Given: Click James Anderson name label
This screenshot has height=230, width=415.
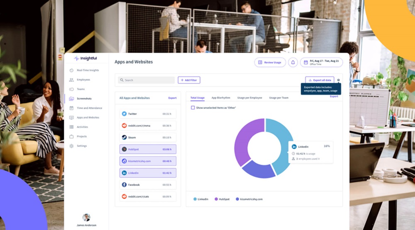Looking at the screenshot, I should (x=87, y=225).
